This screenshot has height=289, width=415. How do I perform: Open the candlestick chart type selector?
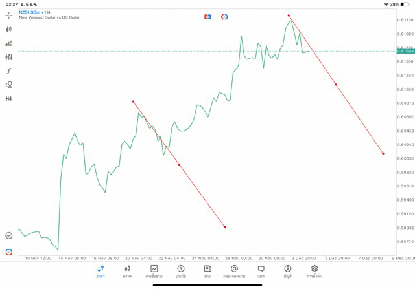tap(8, 29)
